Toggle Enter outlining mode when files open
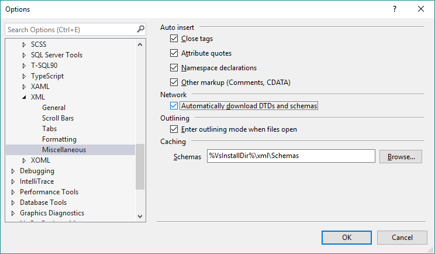Screen dimensions: 435x254 pyautogui.click(x=174, y=129)
